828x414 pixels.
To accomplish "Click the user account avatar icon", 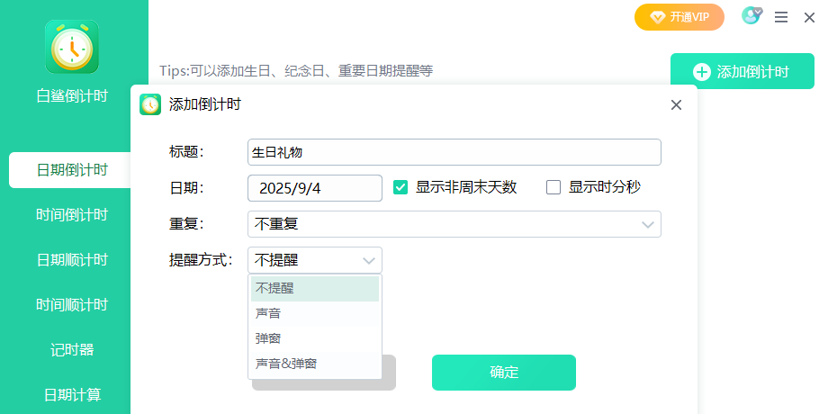I will (751, 16).
